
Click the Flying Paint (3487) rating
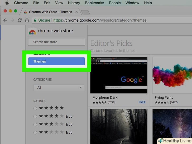coord(166,102)
